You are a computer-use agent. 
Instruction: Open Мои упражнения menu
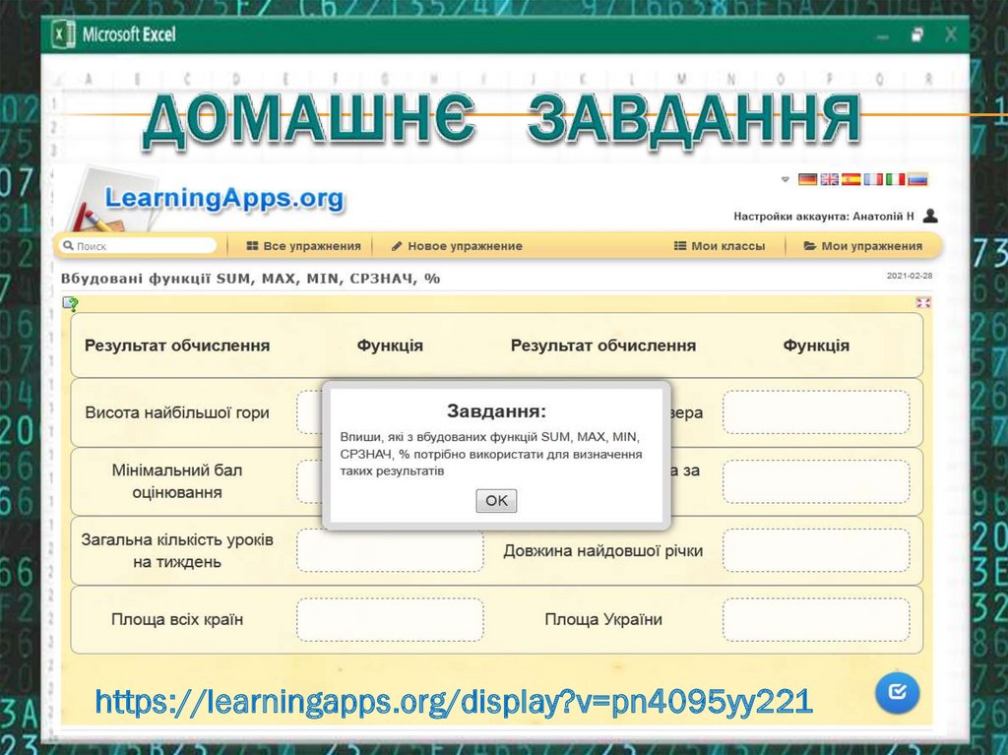tap(862, 246)
